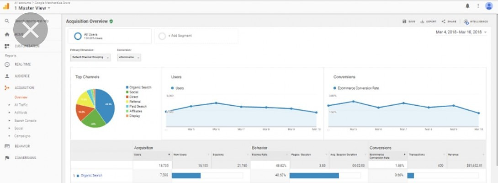Expand the Audience reports section
Viewport: 498px width, 183px height.
(x=22, y=76)
